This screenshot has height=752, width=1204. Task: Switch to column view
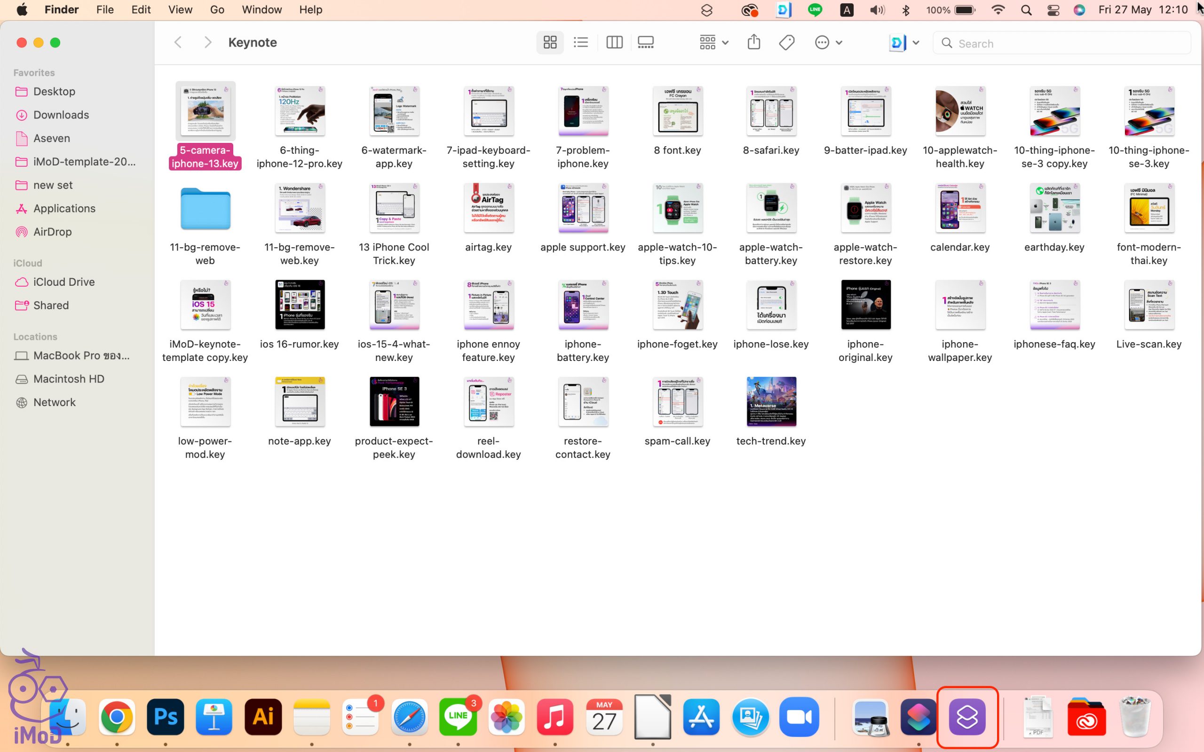(x=614, y=43)
